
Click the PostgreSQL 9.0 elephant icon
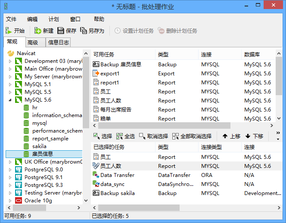pyautogui.click(x=19, y=170)
